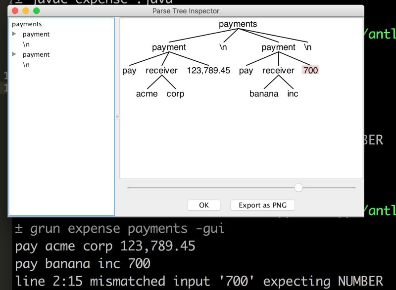Click the inc leaf node
The width and height of the screenshot is (396, 290).
pos(293,94)
